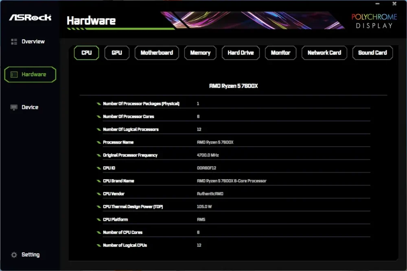The image size is (407, 271).
Task: Click the AM5 platform value
Action: (201, 219)
